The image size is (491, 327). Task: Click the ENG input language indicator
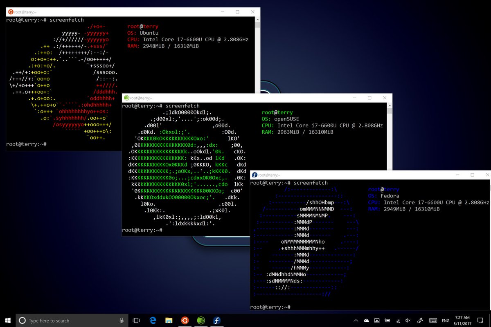[x=446, y=320]
